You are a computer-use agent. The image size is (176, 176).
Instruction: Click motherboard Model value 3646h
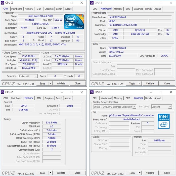(128, 21)
